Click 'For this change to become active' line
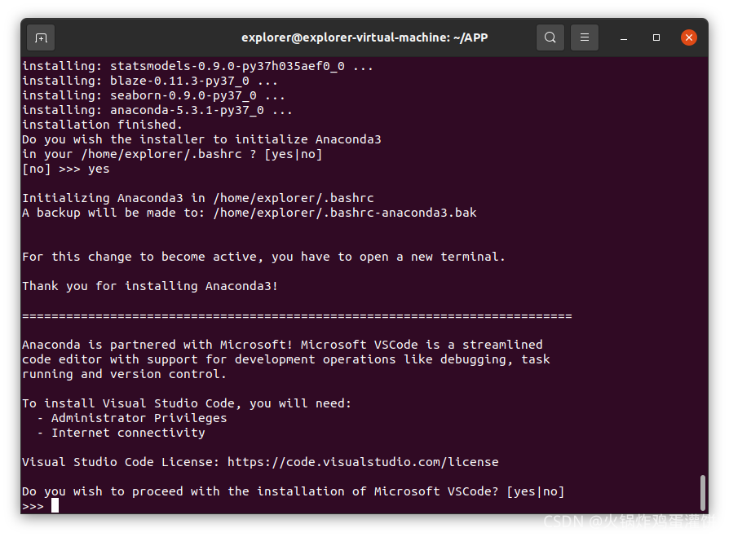729x537 pixels. 263,257
